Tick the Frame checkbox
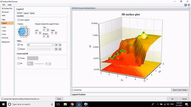The image size is (191, 107). 19,58
